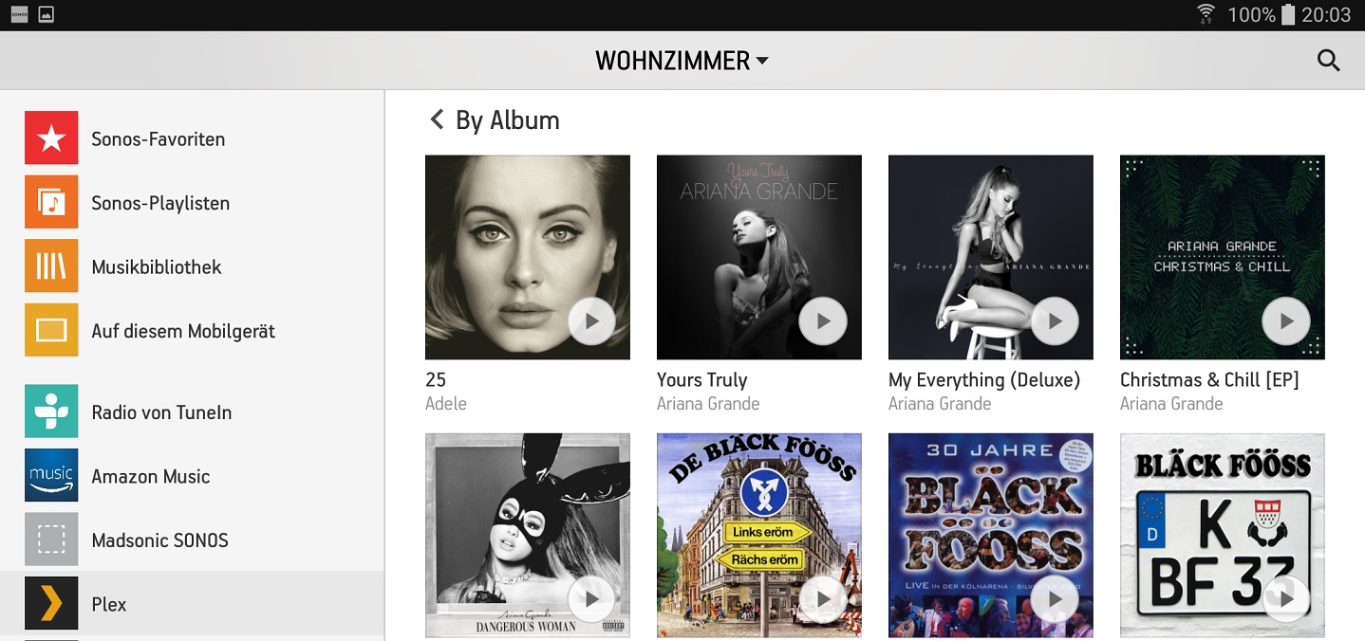The image size is (1365, 641).
Task: Open Sonos-Favoriten star icon
Action: [x=51, y=138]
